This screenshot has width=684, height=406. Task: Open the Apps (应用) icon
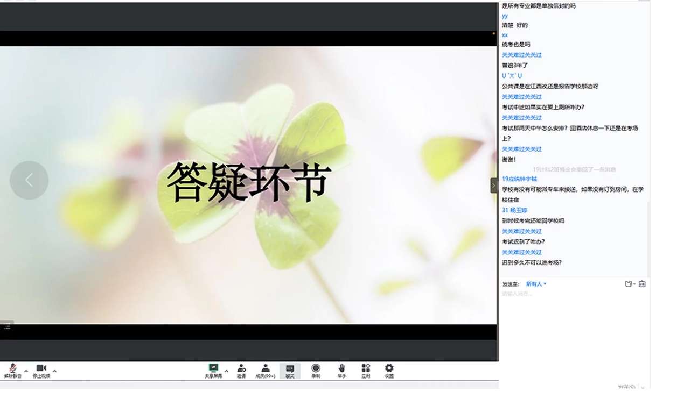(366, 369)
